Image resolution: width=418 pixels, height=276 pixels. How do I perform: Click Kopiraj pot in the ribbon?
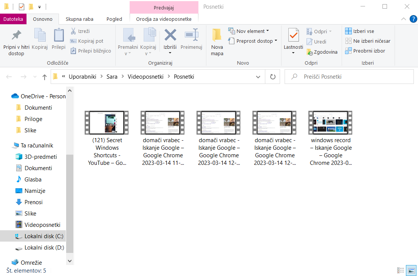[x=87, y=41]
